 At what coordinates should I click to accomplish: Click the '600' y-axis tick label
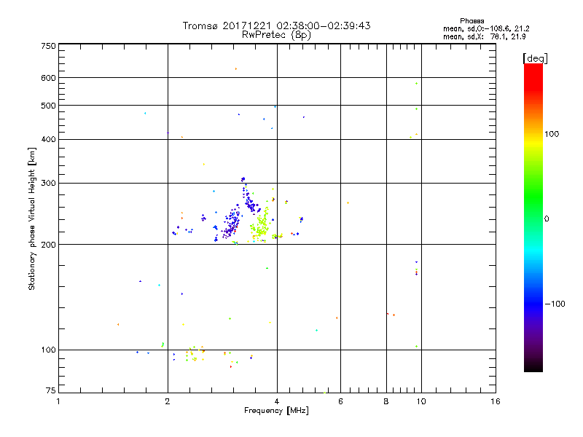tap(48, 78)
